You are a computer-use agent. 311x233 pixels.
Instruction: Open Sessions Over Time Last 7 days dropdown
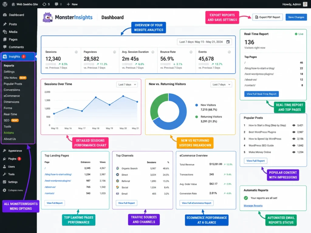coord(127,85)
